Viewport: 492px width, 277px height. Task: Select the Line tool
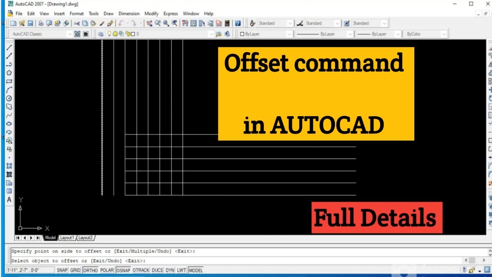click(x=9, y=47)
